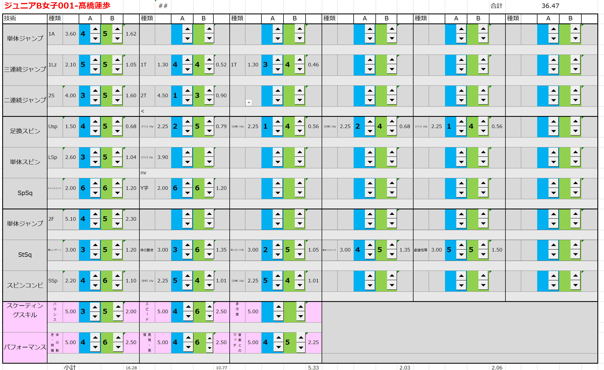Lower judge A score for SSp spin

pyautogui.click(x=95, y=285)
